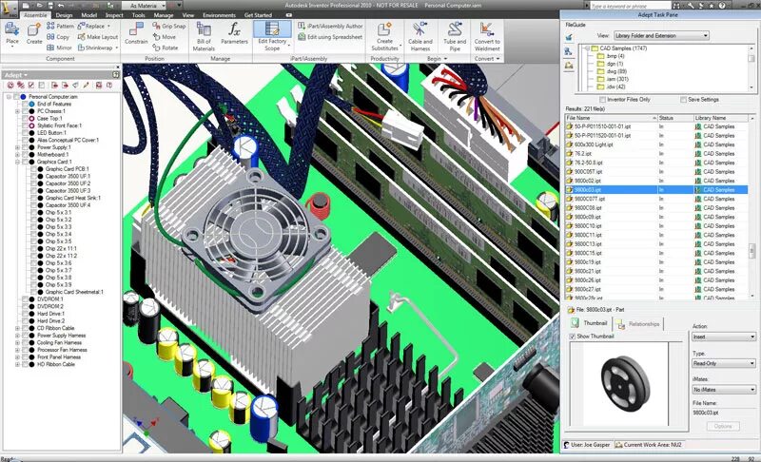This screenshot has width=761, height=462.
Task: Open the Bill of Materials
Action: click(x=204, y=36)
